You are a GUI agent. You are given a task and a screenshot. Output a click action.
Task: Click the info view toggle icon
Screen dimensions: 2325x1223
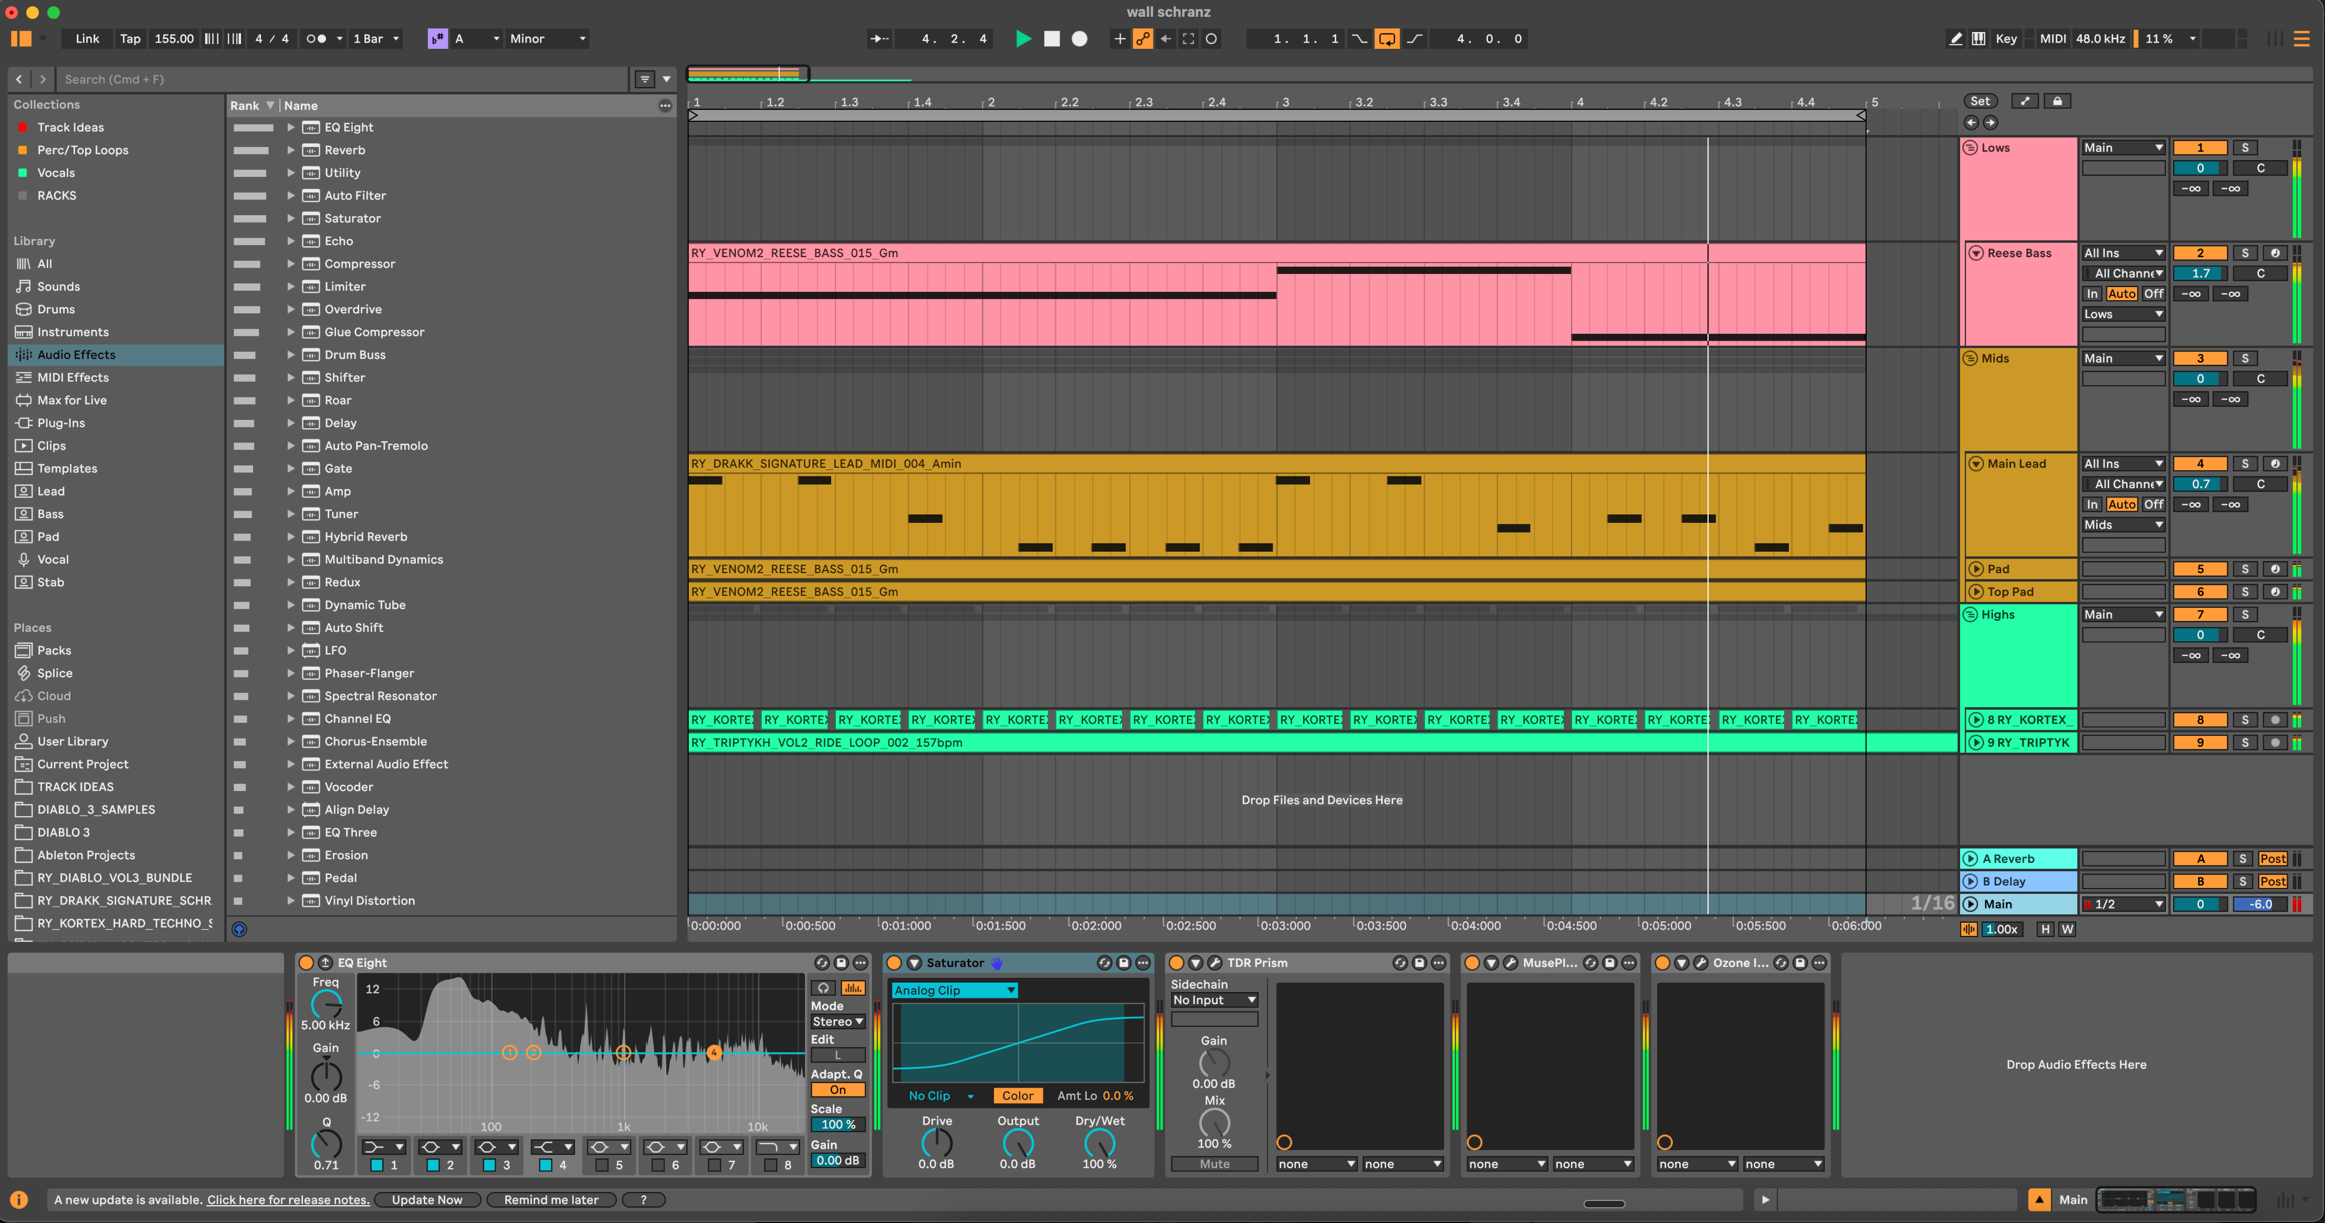tap(19, 1199)
